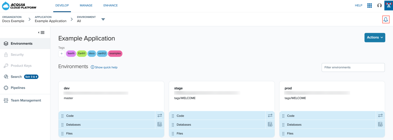Open Environments in the sidebar
Image resolution: width=393 pixels, height=140 pixels.
tap(25, 44)
